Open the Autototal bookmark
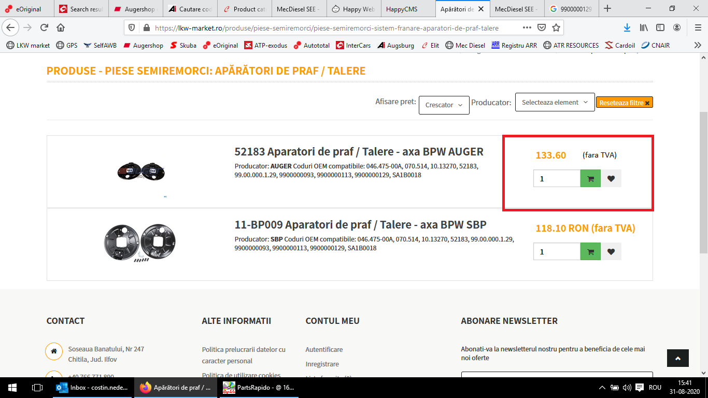The image size is (708, 398). (x=311, y=45)
